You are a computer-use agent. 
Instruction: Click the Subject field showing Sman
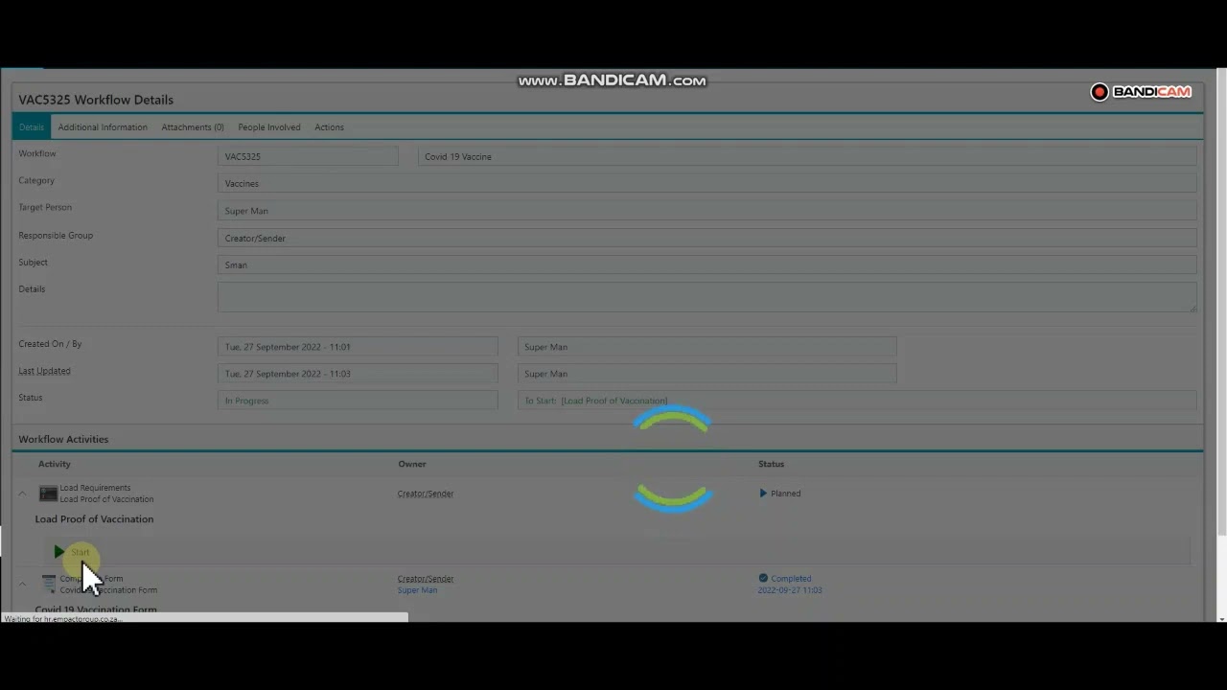pos(707,264)
